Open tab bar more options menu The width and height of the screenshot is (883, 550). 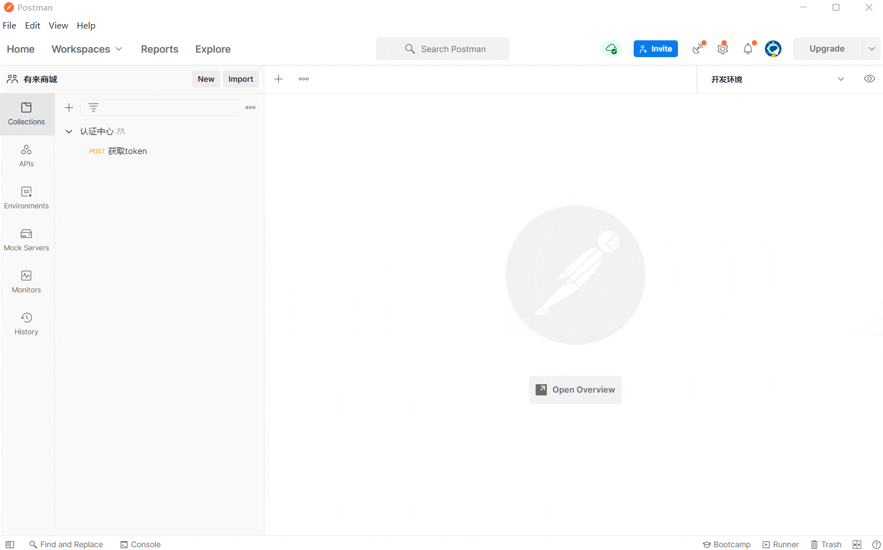pyautogui.click(x=304, y=79)
